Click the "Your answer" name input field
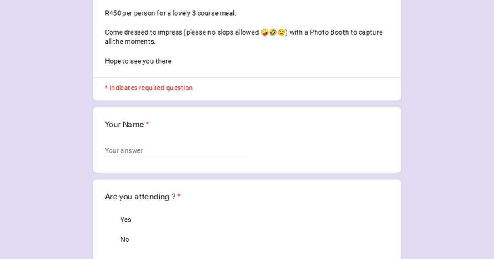The width and height of the screenshot is (494, 259). click(x=176, y=150)
